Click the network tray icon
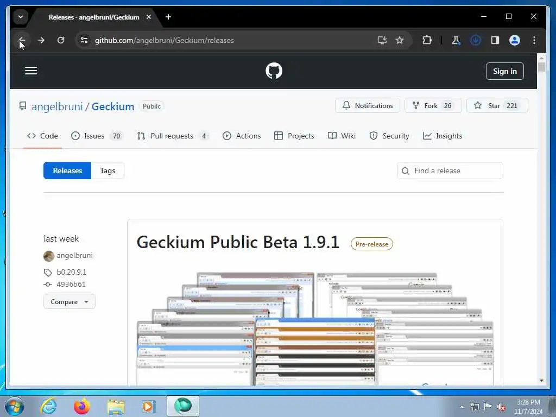 click(475, 407)
